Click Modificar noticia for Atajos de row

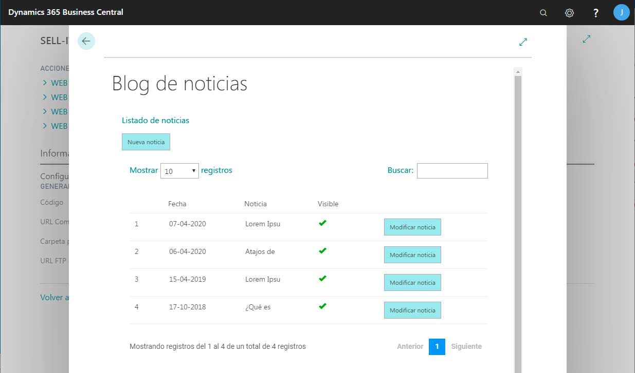(412, 255)
